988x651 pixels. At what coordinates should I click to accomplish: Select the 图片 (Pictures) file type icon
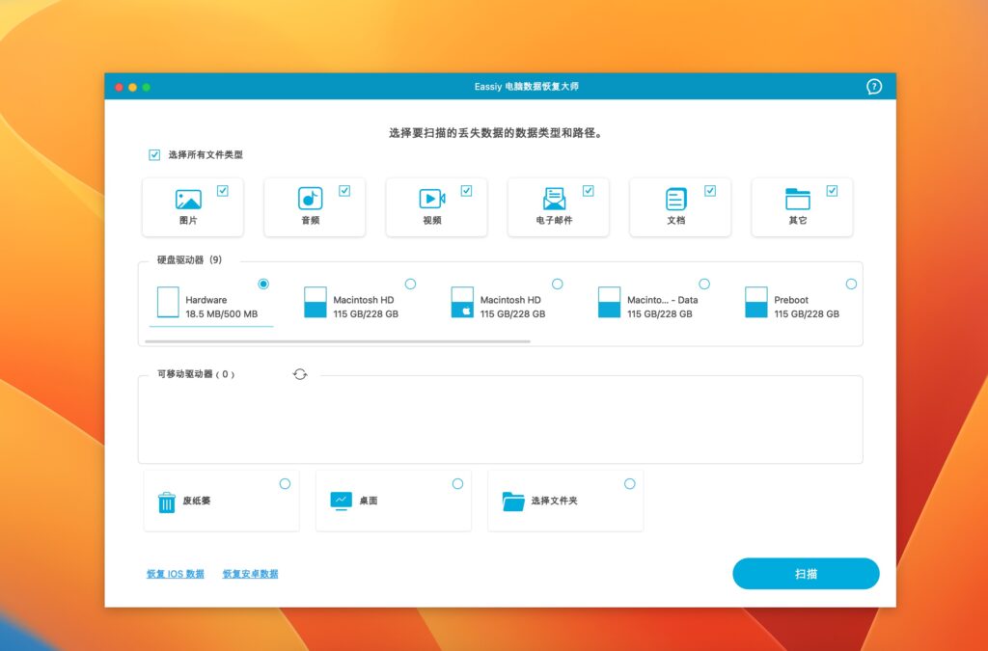click(x=191, y=200)
